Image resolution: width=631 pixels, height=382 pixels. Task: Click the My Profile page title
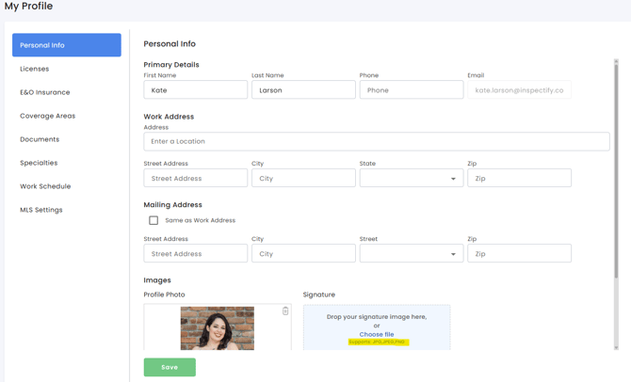point(28,6)
